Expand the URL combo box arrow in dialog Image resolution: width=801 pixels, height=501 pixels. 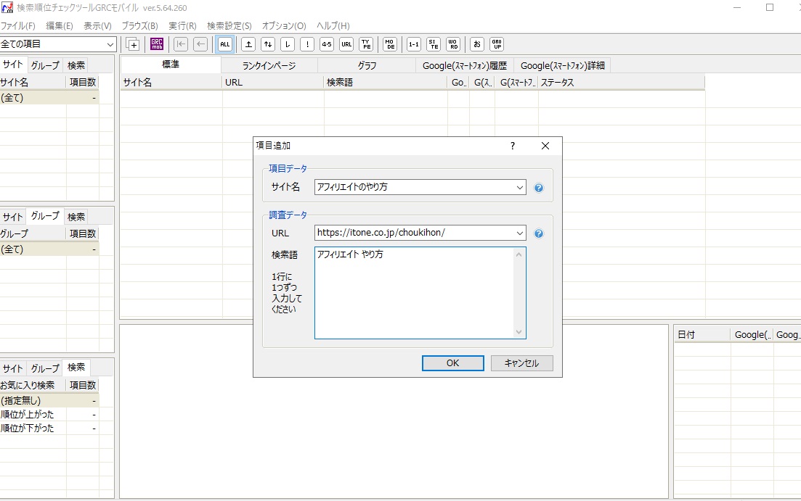click(519, 233)
